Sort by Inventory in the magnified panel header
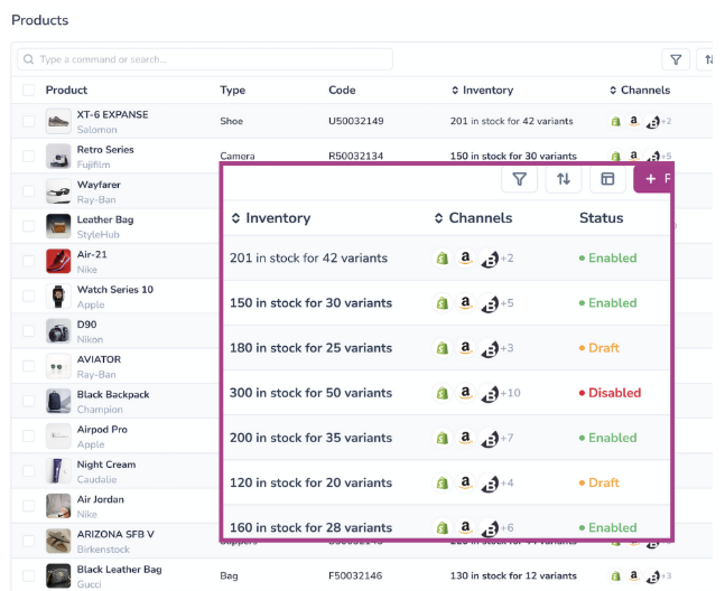Image resolution: width=725 pixels, height=591 pixels. (x=271, y=218)
